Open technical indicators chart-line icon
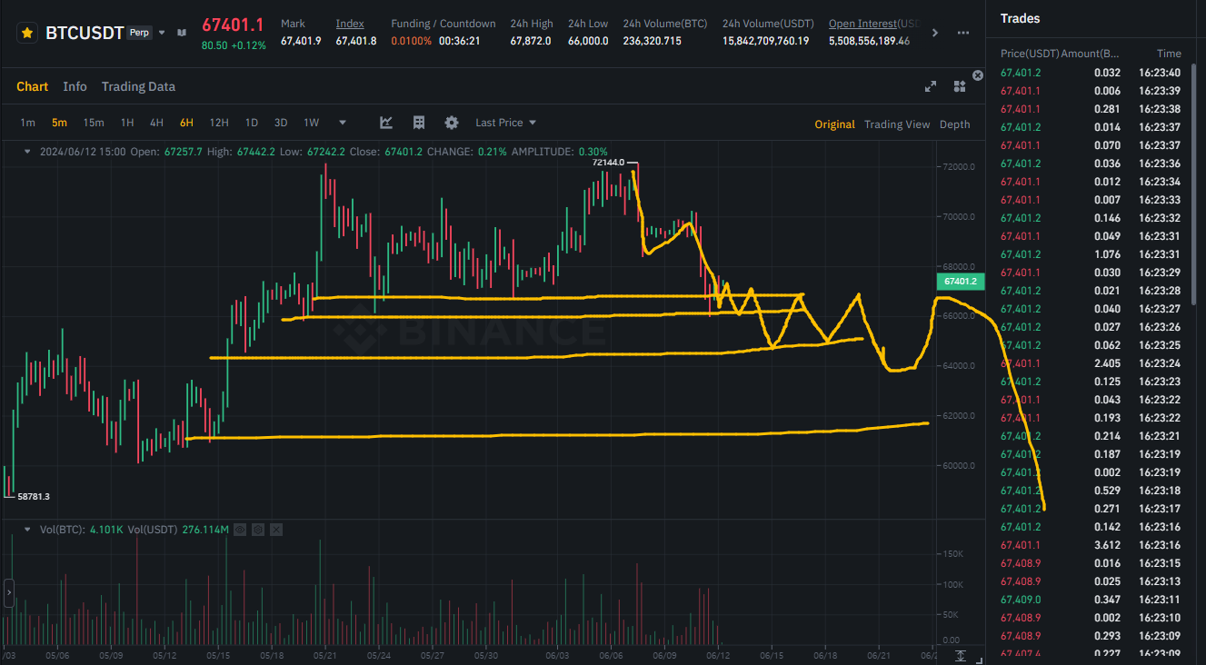The image size is (1206, 665). coord(386,123)
